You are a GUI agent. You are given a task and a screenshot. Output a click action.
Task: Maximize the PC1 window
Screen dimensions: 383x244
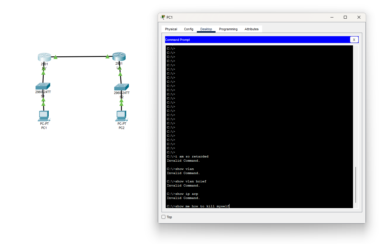click(x=345, y=17)
